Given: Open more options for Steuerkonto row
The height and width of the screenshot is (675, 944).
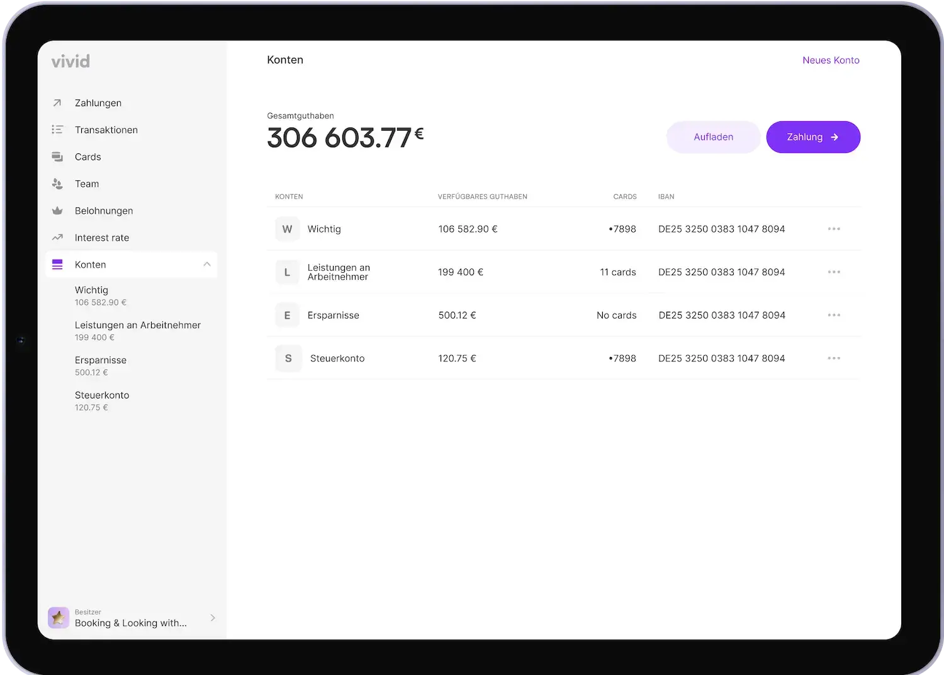Looking at the screenshot, I should 834,358.
